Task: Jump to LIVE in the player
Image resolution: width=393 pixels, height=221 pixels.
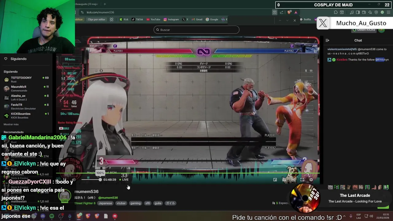Action: click(124, 180)
